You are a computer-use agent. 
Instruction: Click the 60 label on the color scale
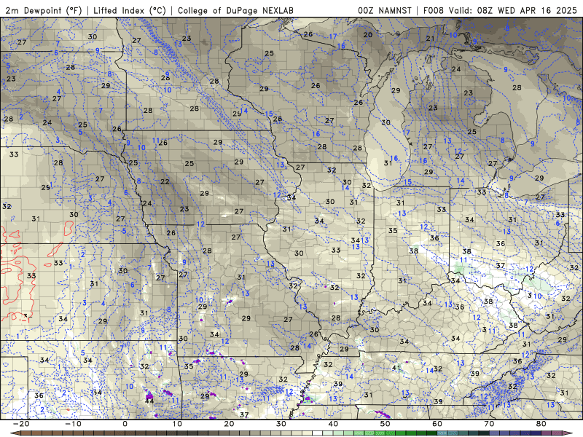tap(437, 424)
